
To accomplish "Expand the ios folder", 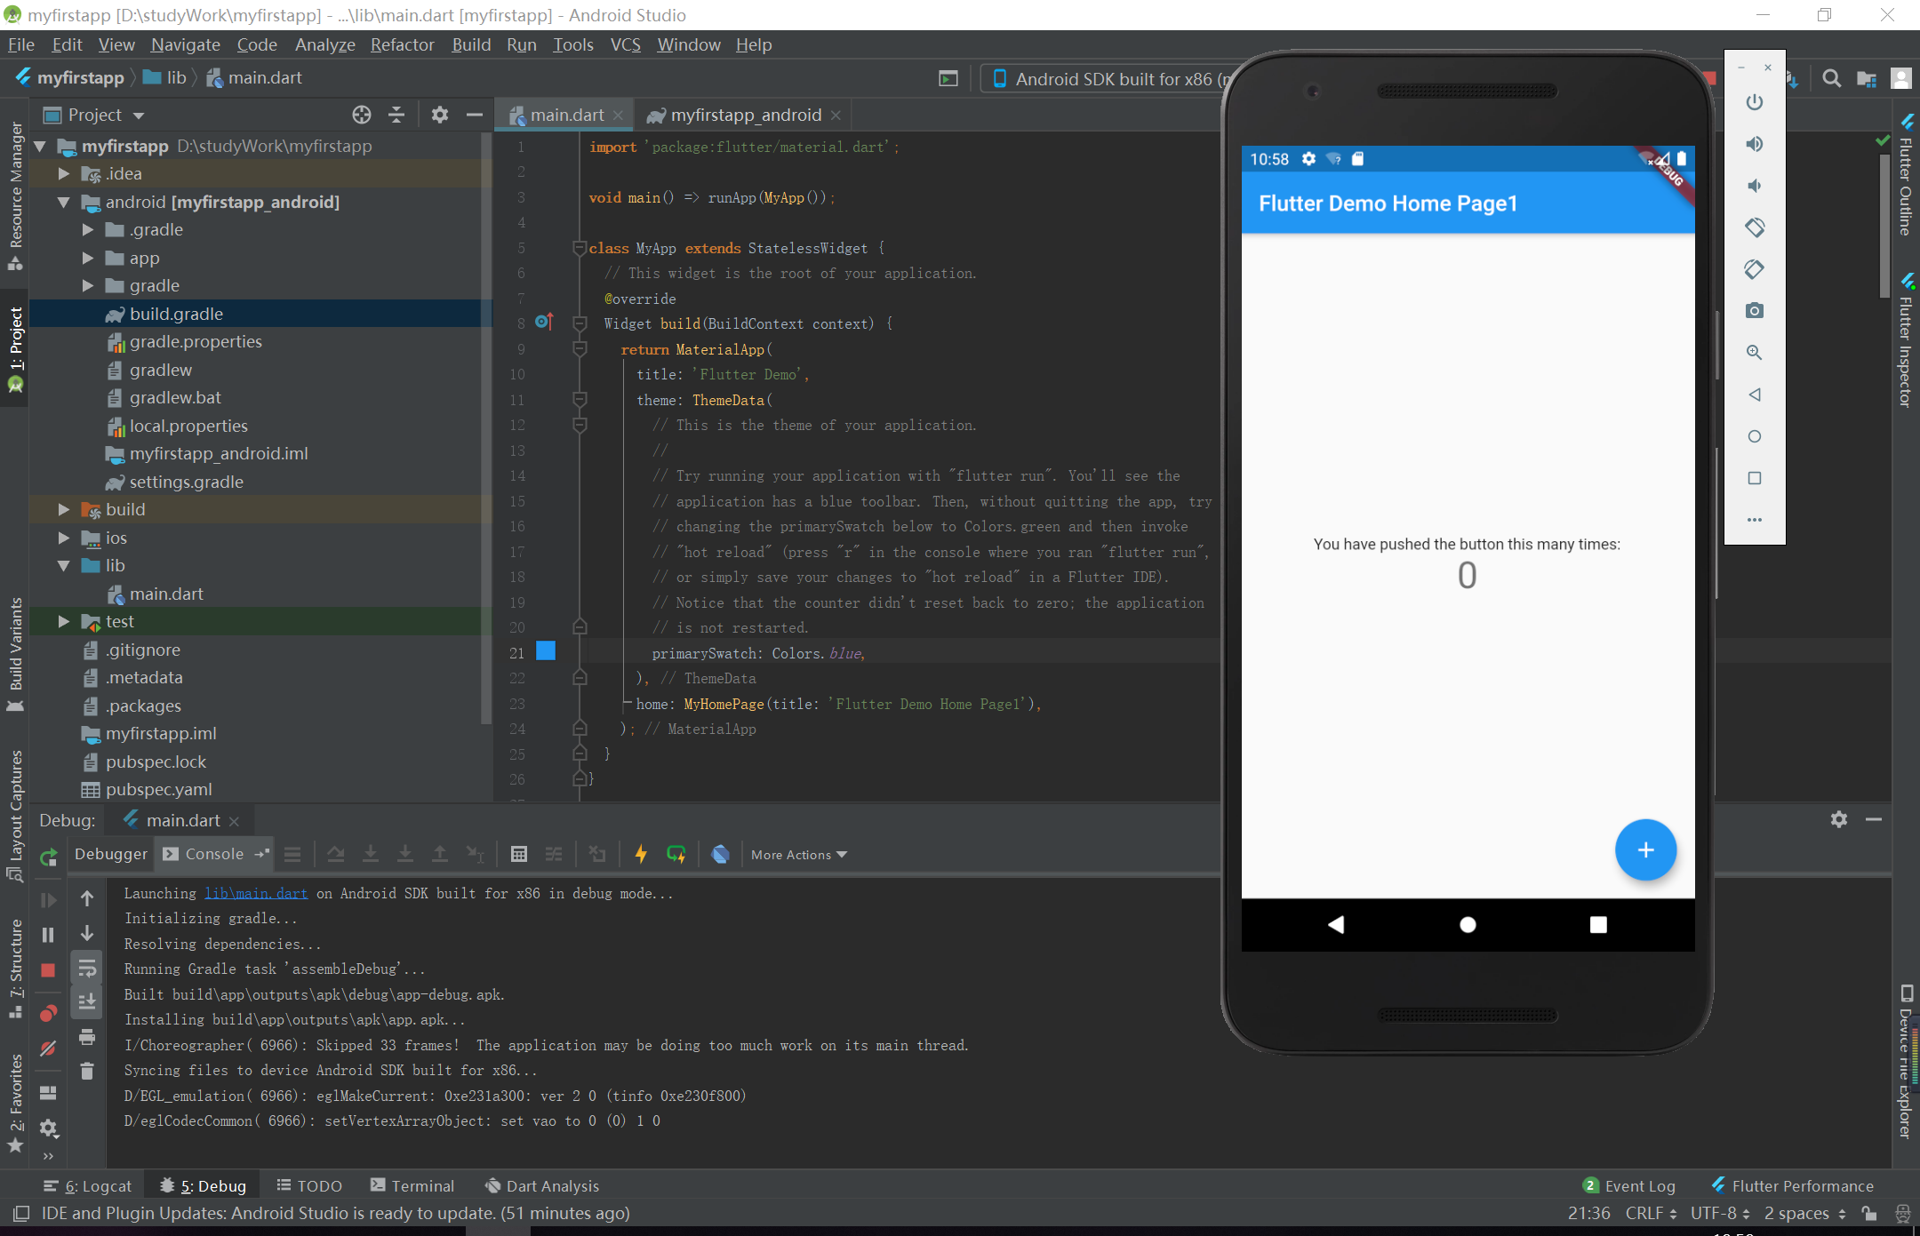I will pyautogui.click(x=64, y=538).
